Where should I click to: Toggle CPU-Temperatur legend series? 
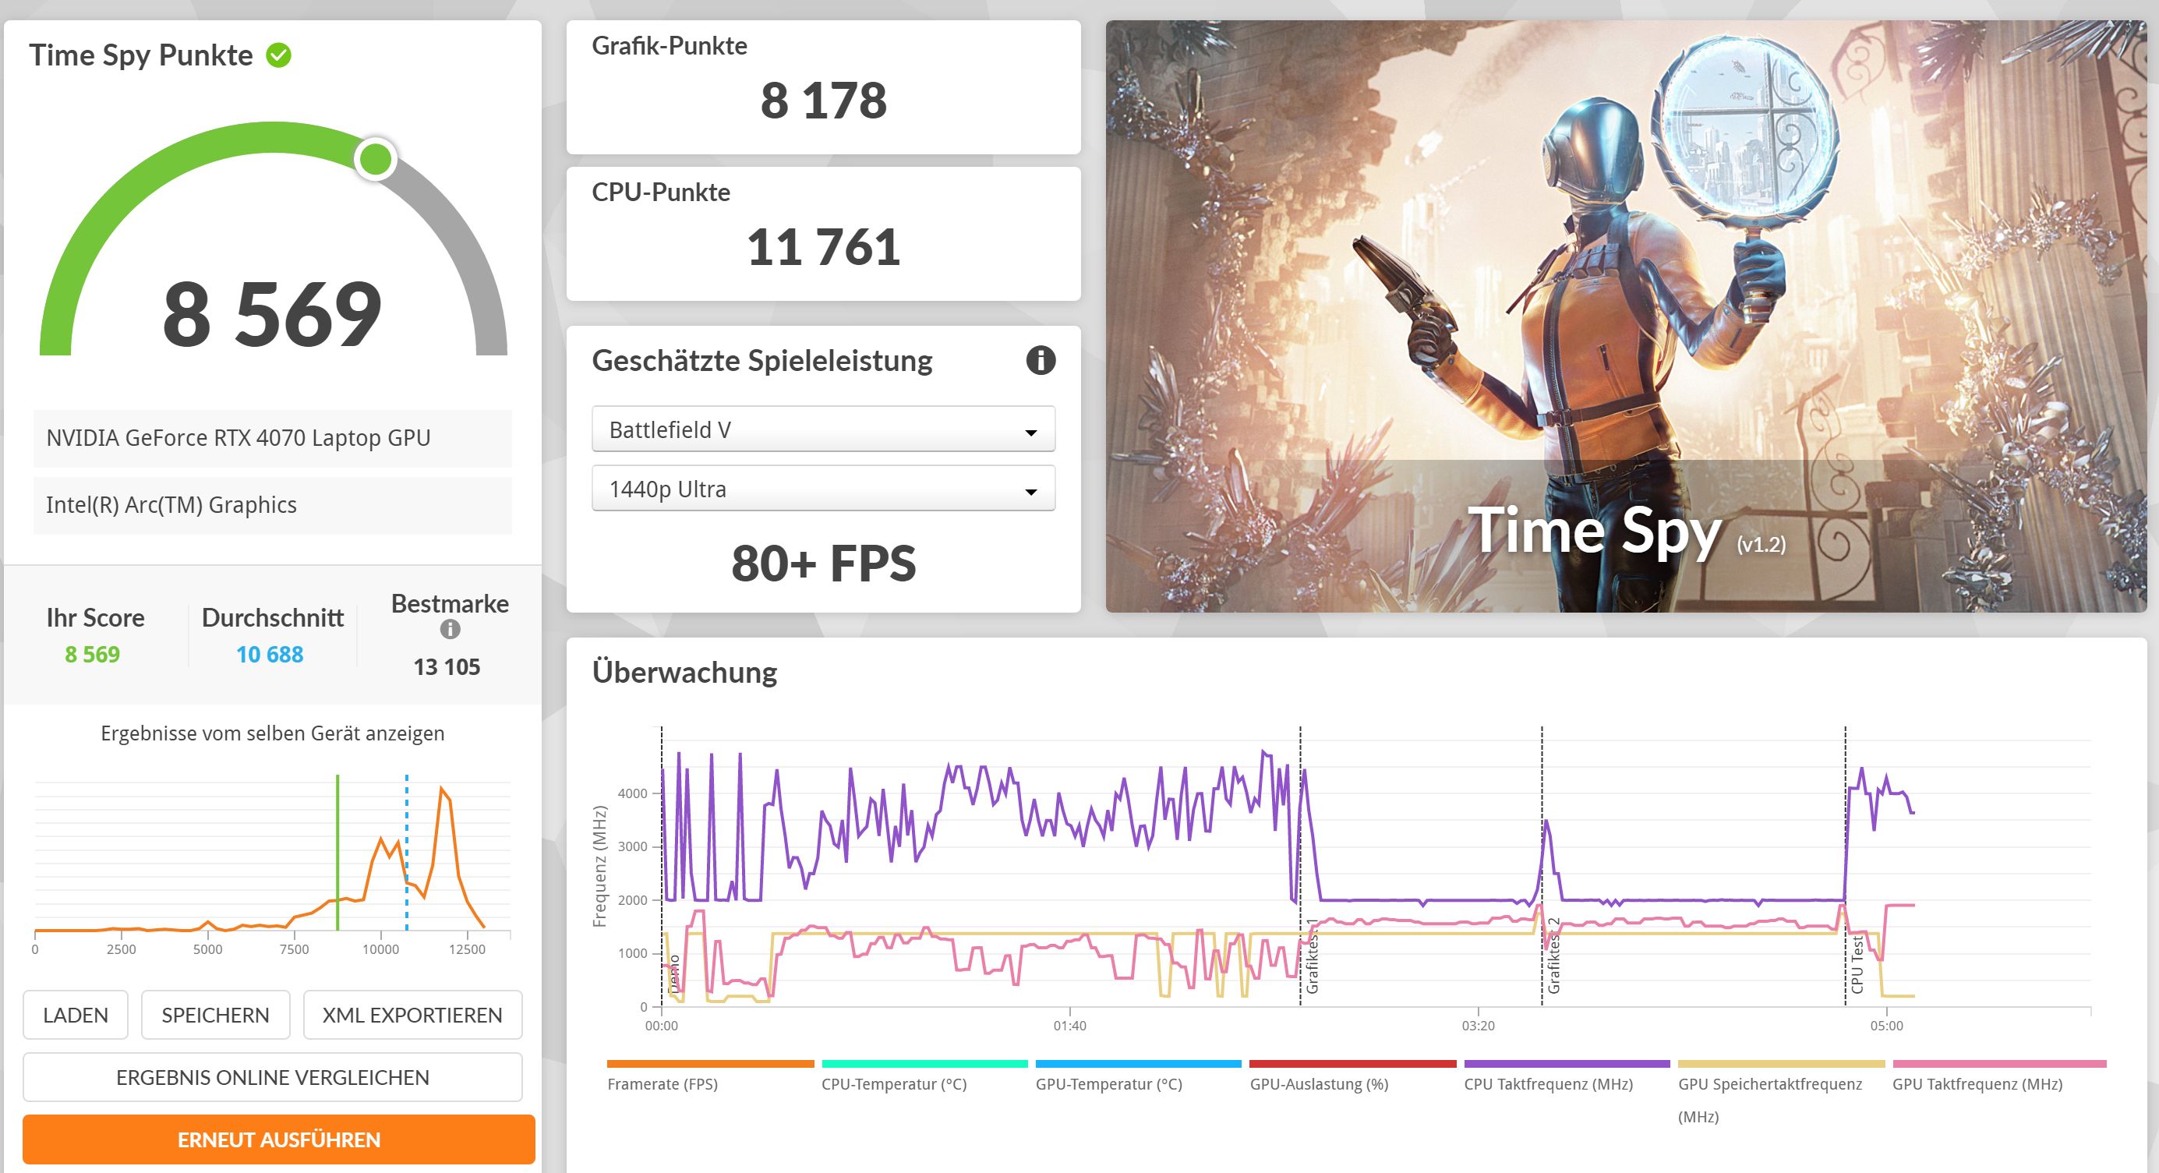[x=893, y=1083]
